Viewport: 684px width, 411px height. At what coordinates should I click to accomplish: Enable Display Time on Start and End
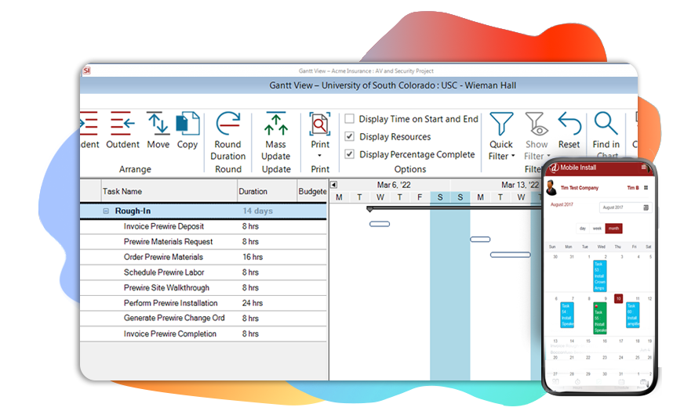point(349,118)
